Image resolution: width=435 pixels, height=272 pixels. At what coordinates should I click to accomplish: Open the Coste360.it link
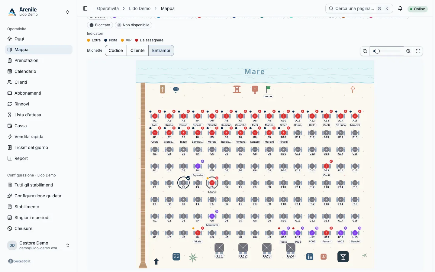(x=19, y=261)
